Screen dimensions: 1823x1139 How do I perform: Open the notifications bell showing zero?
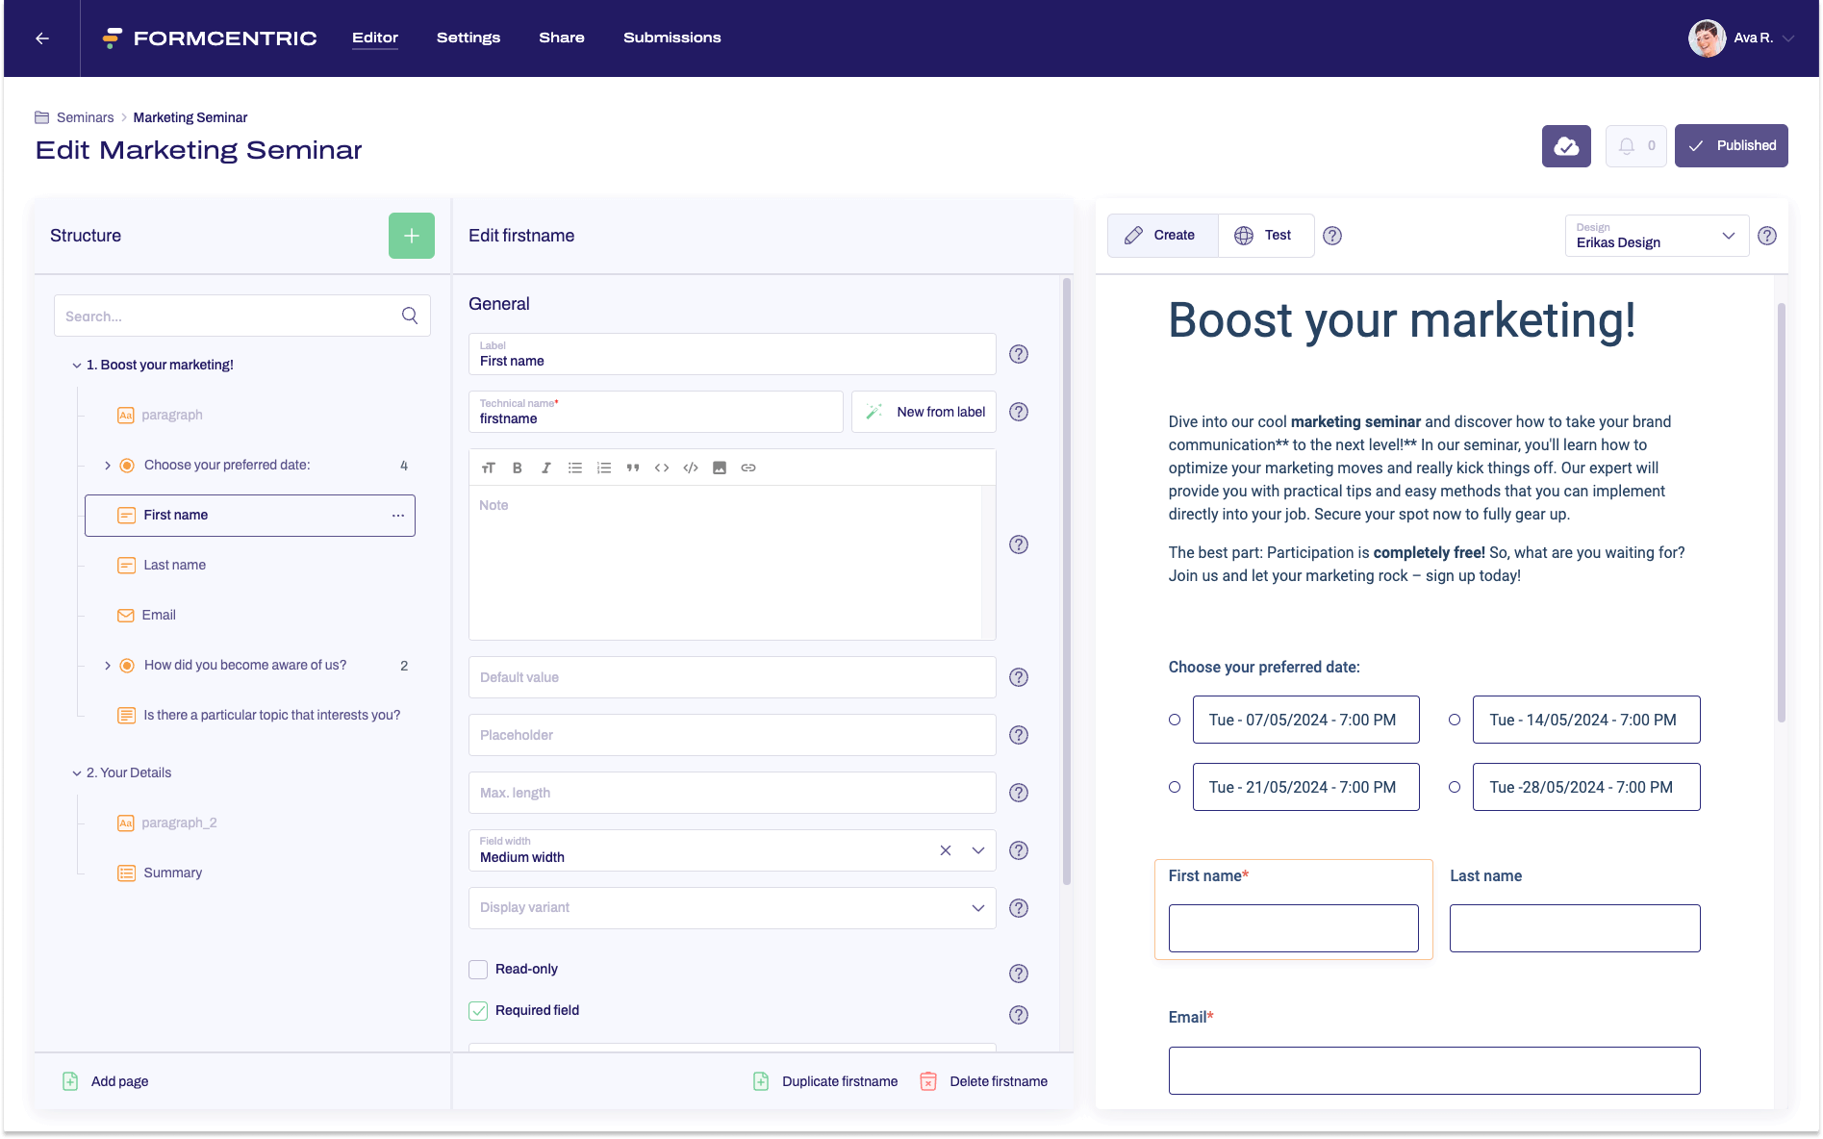pyautogui.click(x=1635, y=145)
